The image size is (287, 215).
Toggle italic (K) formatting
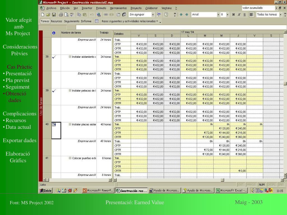click(x=239, y=15)
